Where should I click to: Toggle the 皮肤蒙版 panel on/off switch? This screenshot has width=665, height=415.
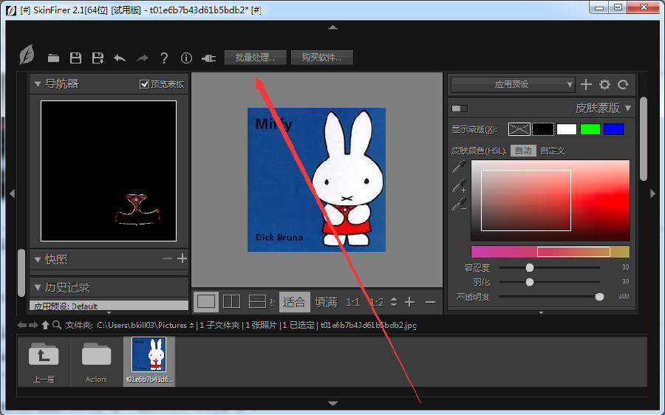(460, 109)
